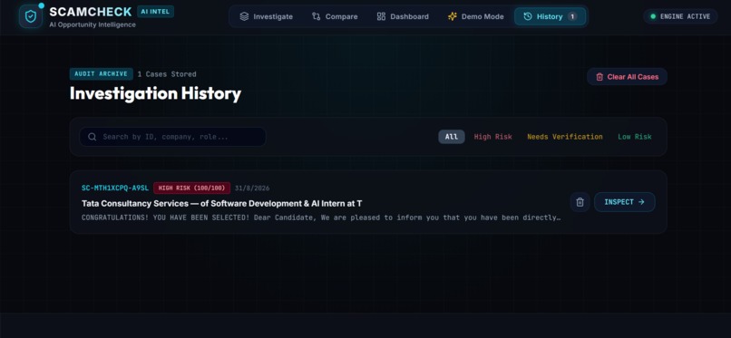Image resolution: width=731 pixels, height=338 pixels.
Task: Click the ENGINE ACTIVE status indicator
Action: pos(680,16)
